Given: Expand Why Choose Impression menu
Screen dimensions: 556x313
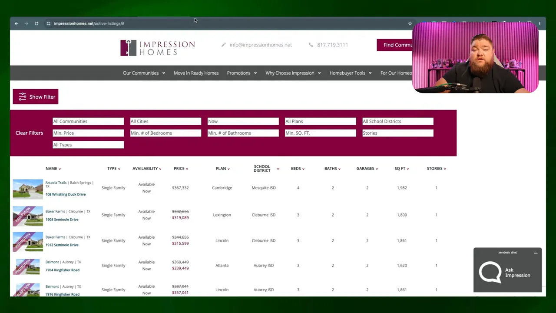Looking at the screenshot, I should point(293,73).
